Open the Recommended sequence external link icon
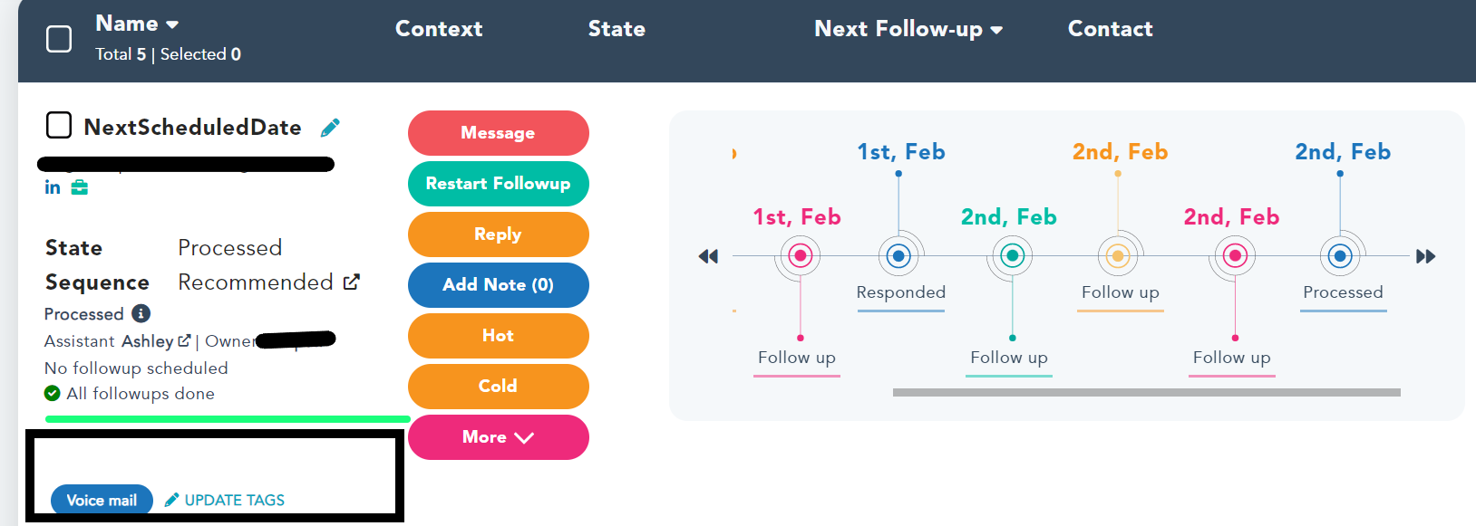 (352, 282)
